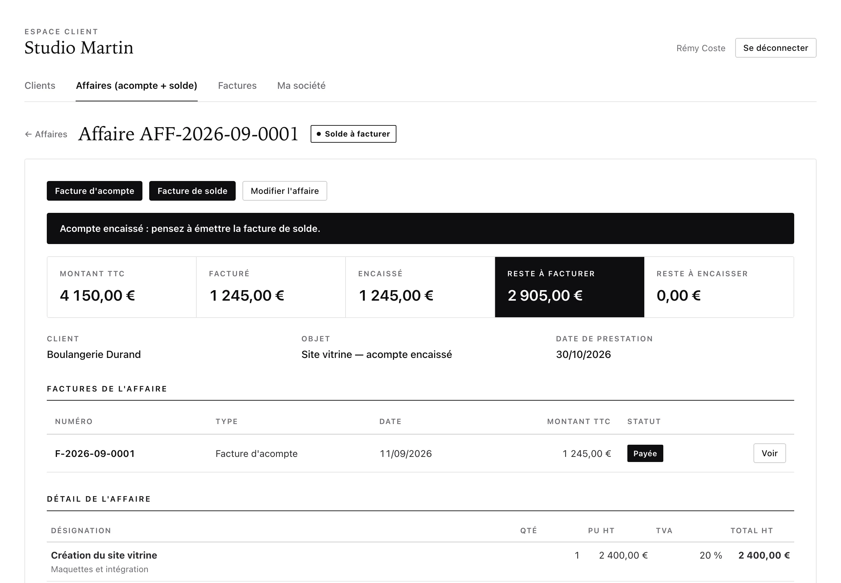Viewport: 841px width, 583px height.
Task: Click the Facture d'acompte type cell
Action: tap(256, 454)
